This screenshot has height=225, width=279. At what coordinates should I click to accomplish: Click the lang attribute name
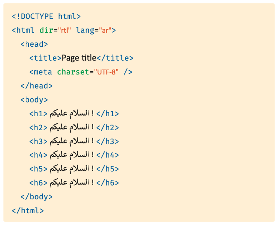click(85, 31)
